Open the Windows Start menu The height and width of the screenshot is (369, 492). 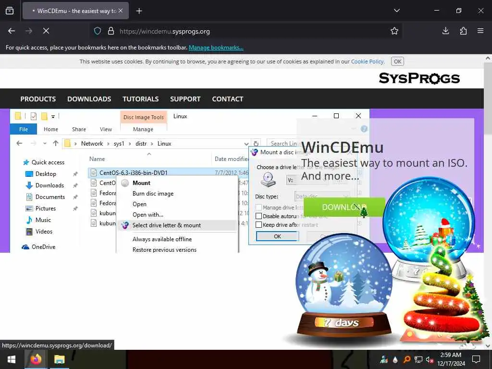point(12,359)
